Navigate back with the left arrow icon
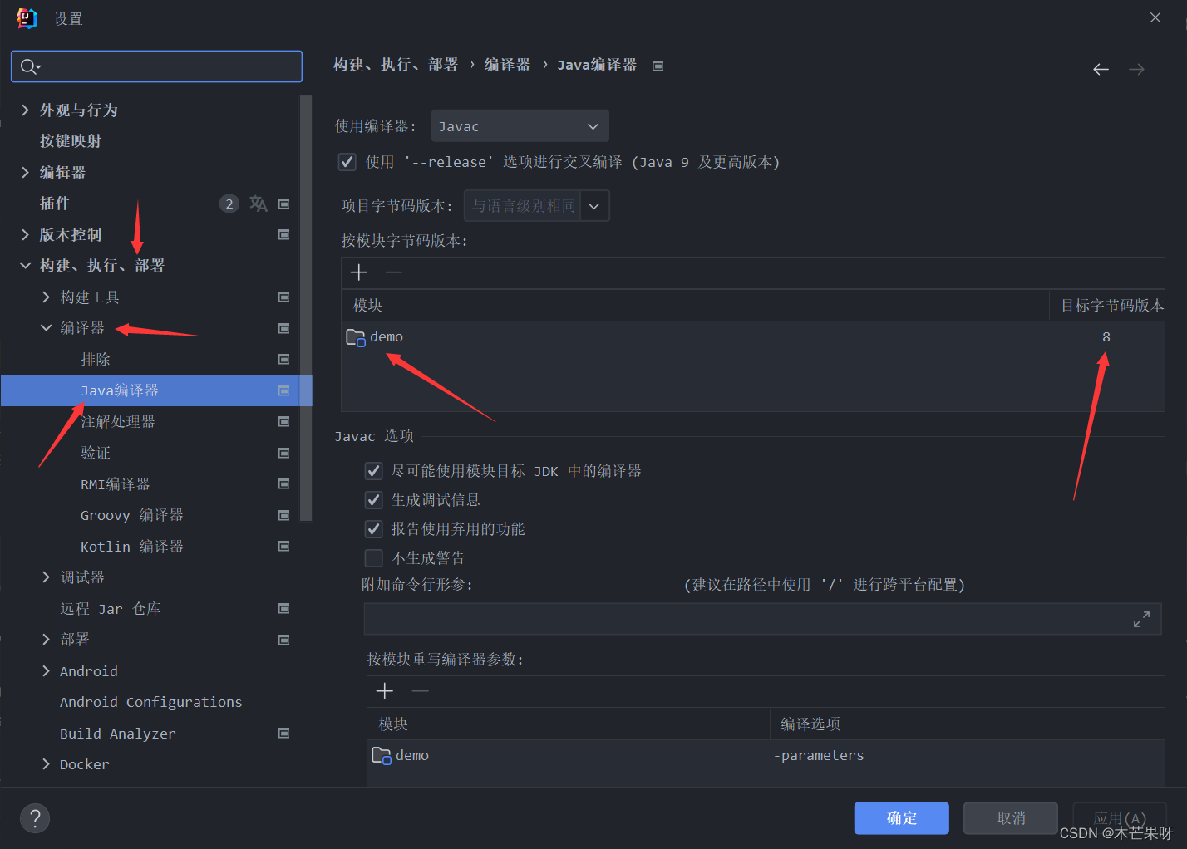The height and width of the screenshot is (849, 1187). [x=1101, y=70]
